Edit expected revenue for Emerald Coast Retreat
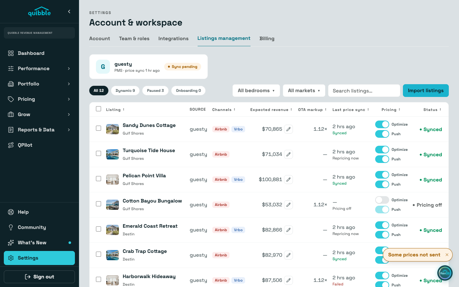The image size is (459, 287). [288, 230]
